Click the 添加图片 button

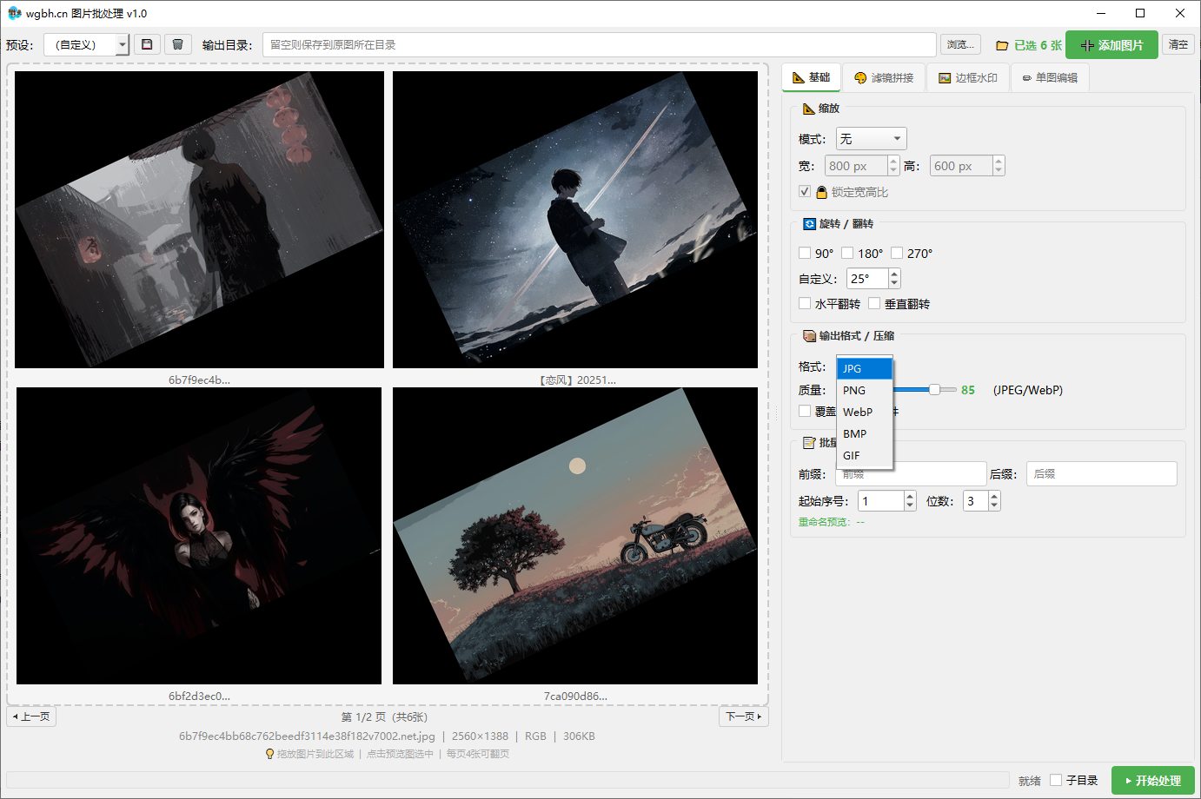[1111, 45]
